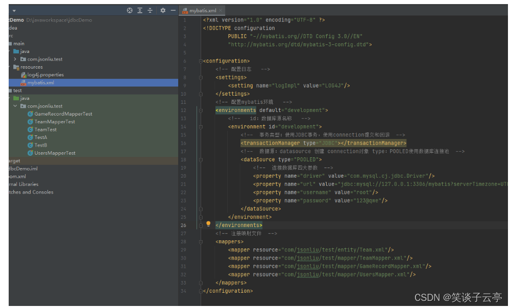
Task: Fold the mappers block in gutter
Action: tap(200, 242)
